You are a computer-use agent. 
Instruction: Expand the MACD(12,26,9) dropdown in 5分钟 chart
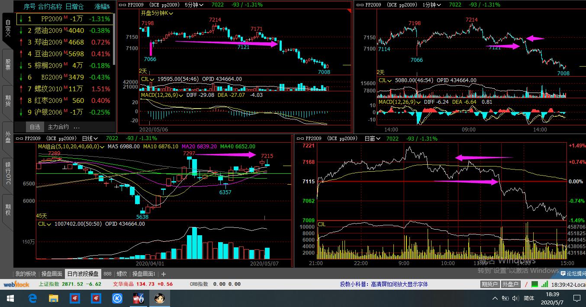click(x=180, y=95)
